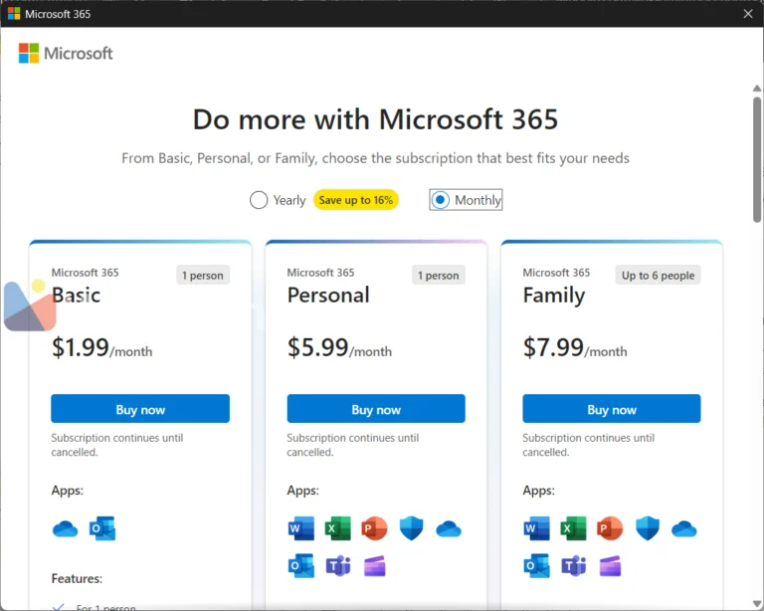This screenshot has width=764, height=611.
Task: Buy the Family plan now
Action: 612,409
